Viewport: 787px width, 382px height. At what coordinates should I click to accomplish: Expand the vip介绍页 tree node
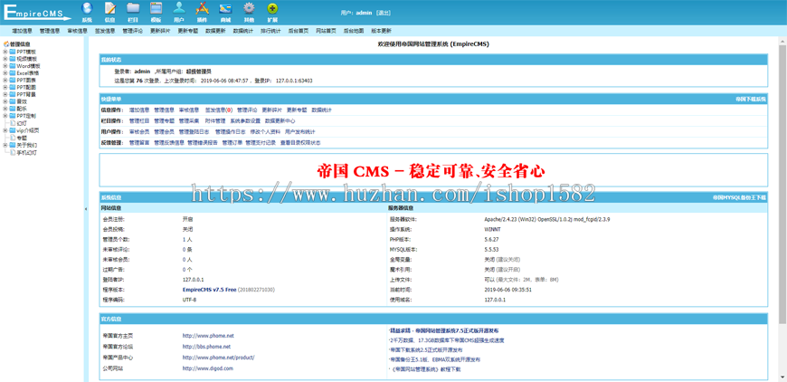tap(5, 130)
